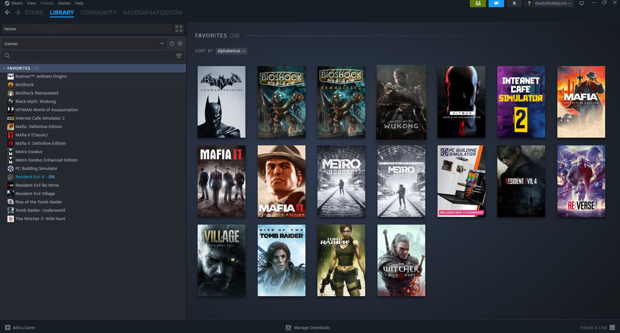The width and height of the screenshot is (620, 333).
Task: Open the Mafia Definitive Edition cover
Action: [581, 102]
